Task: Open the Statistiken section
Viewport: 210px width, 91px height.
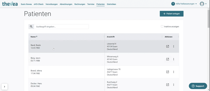Action: pyautogui.click(x=111, y=4)
